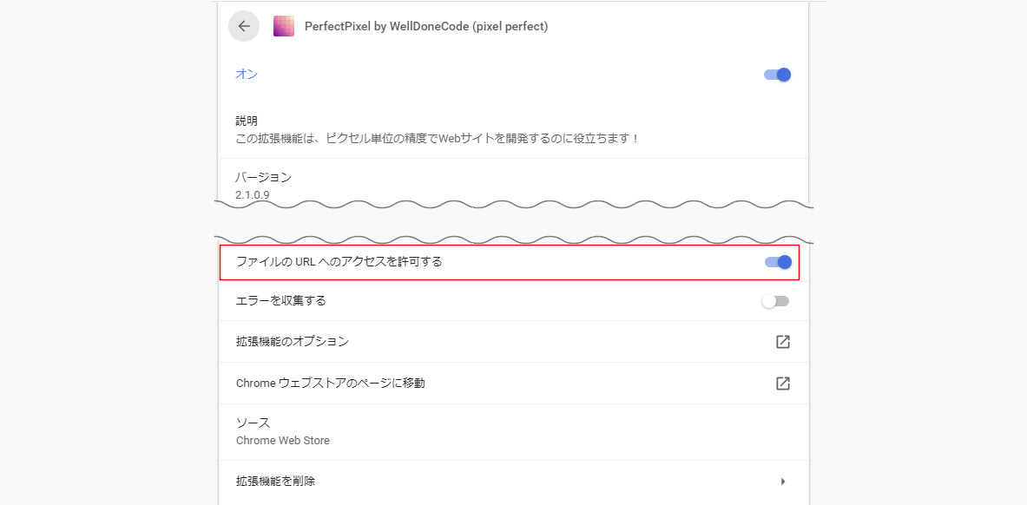Image resolution: width=1027 pixels, height=505 pixels.
Task: Click the Chrome Web Store source text
Action: click(282, 440)
